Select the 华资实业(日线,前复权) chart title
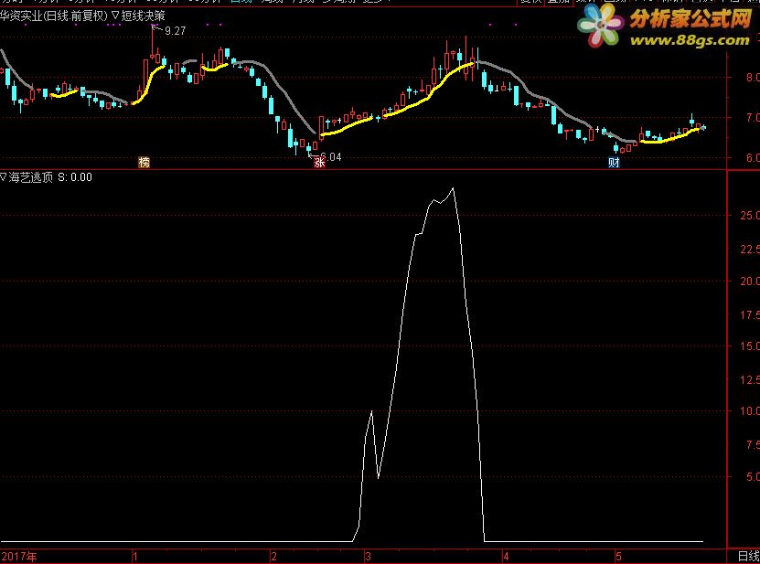The width and height of the screenshot is (760, 564). click(x=53, y=16)
